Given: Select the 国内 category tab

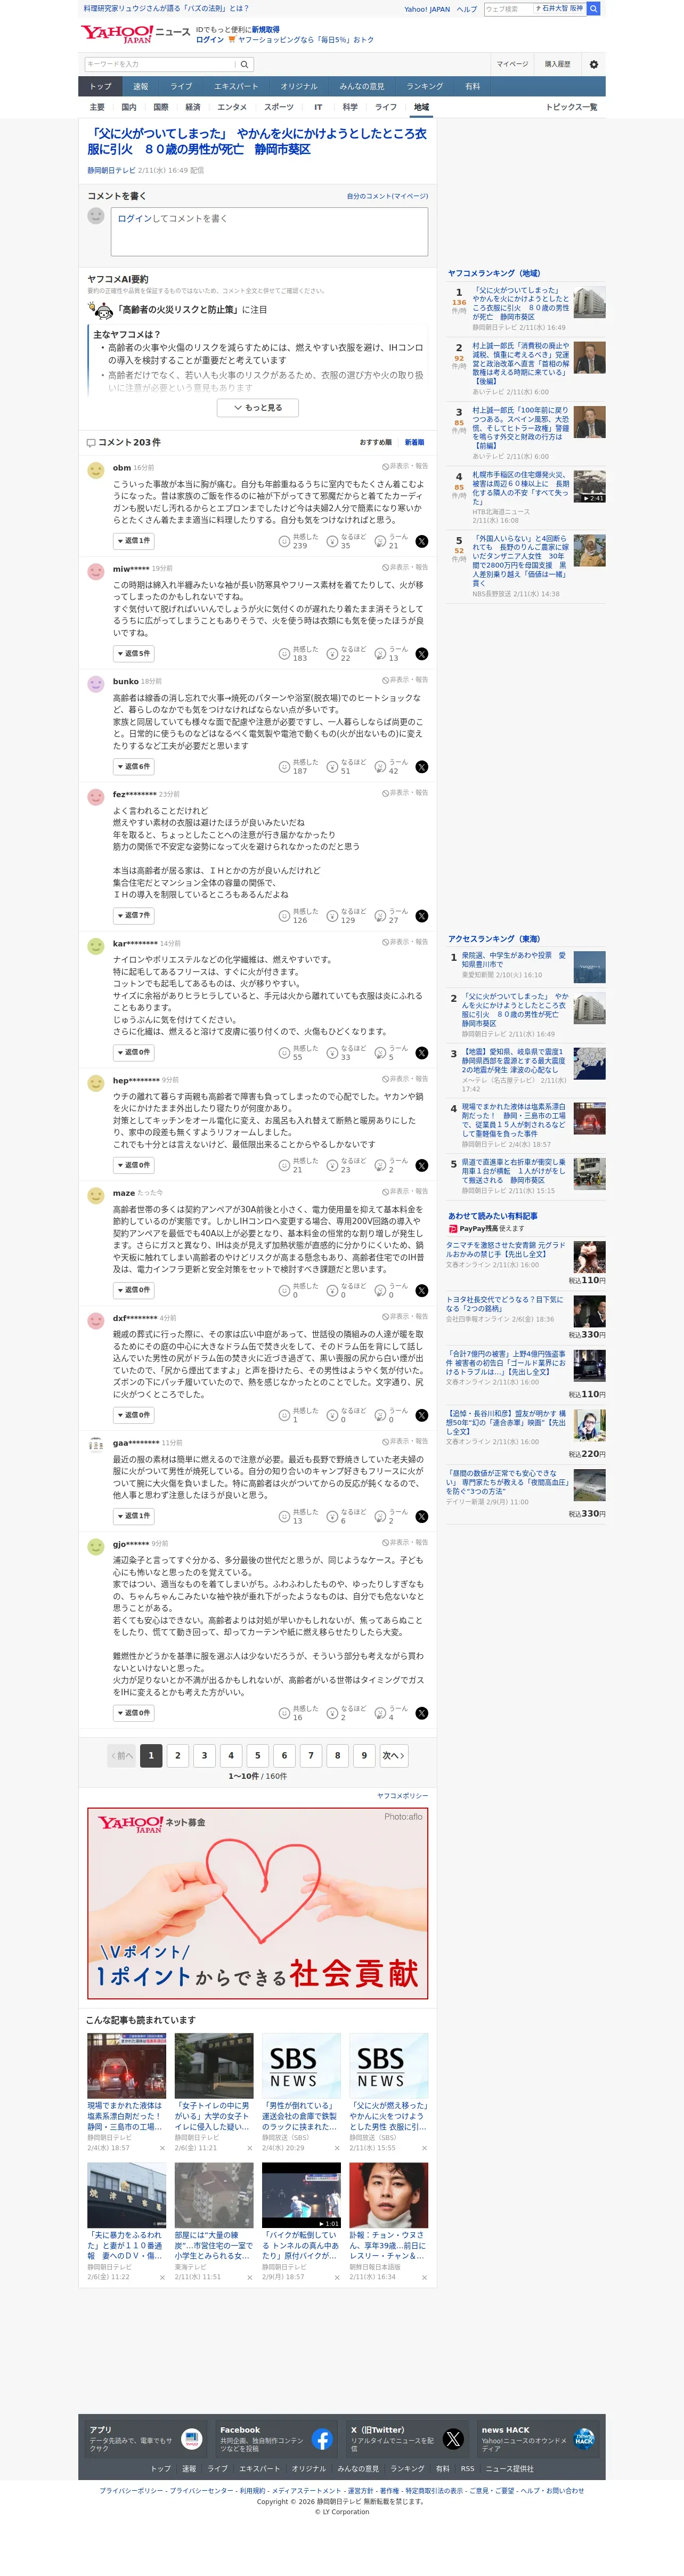Looking at the screenshot, I should [129, 107].
